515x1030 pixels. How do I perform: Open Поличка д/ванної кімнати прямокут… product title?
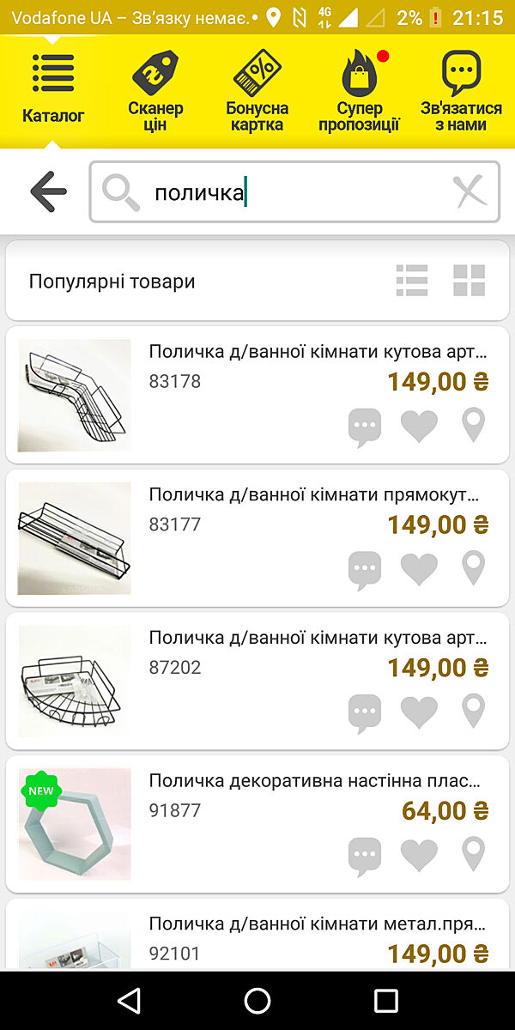coord(313,494)
